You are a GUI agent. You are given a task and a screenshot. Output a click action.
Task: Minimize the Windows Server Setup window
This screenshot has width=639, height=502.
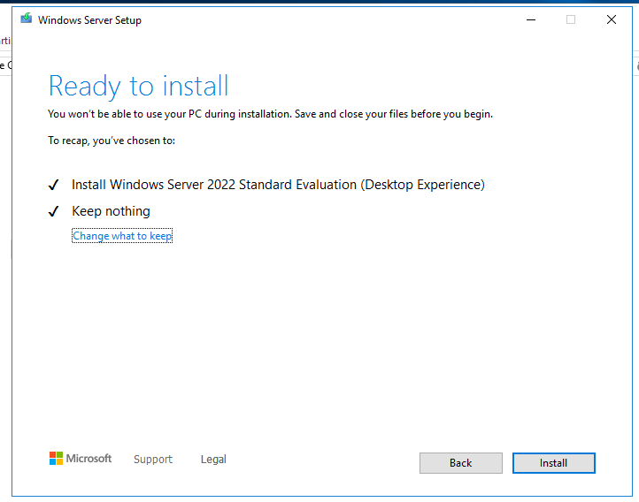pyautogui.click(x=531, y=19)
